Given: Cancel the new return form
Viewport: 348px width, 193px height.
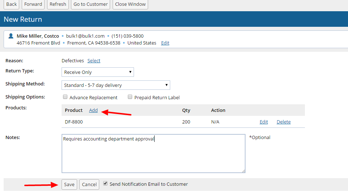Looking at the screenshot, I should pos(89,184).
